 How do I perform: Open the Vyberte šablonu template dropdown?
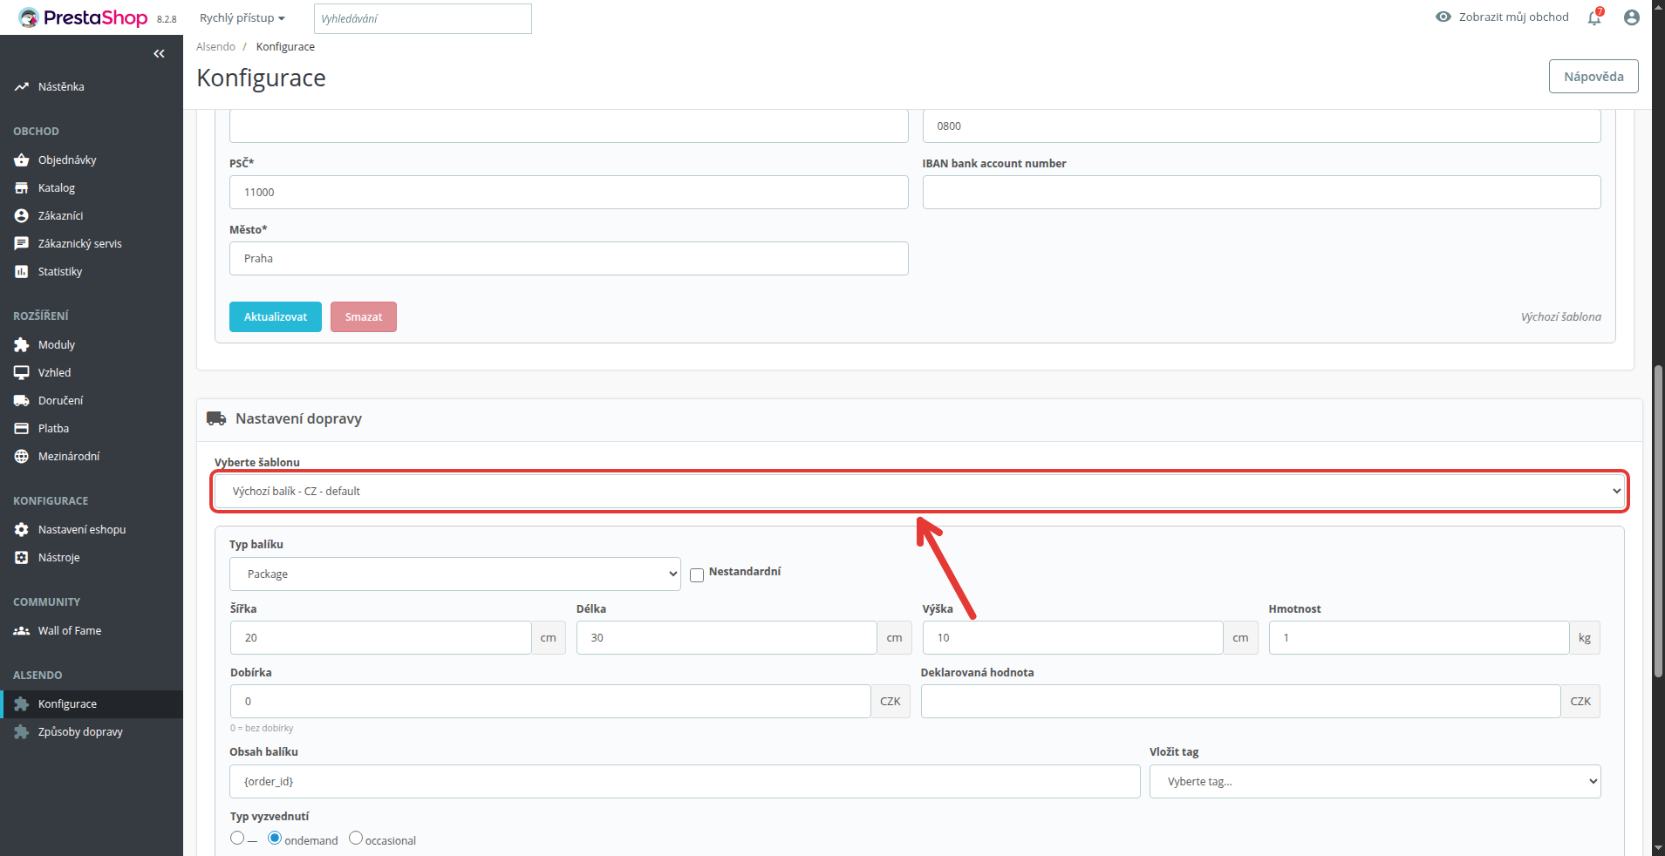(x=920, y=492)
